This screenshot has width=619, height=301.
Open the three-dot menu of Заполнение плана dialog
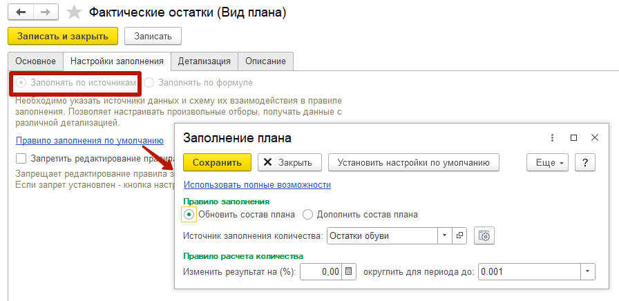point(552,137)
